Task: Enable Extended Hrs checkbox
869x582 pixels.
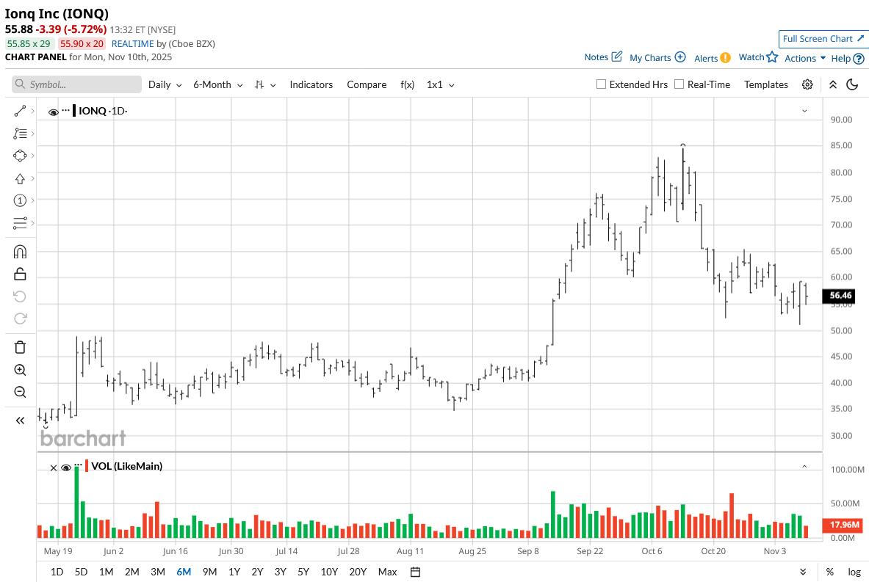Action: (601, 84)
